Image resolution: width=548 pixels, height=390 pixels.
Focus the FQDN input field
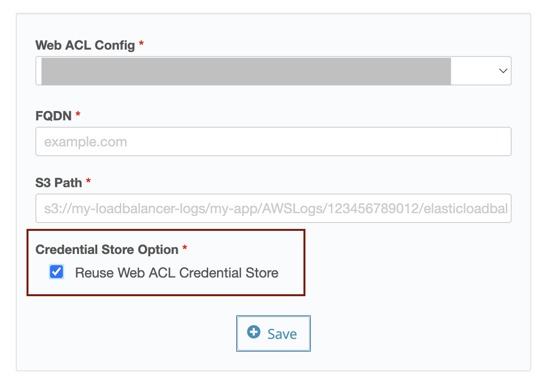tap(274, 141)
